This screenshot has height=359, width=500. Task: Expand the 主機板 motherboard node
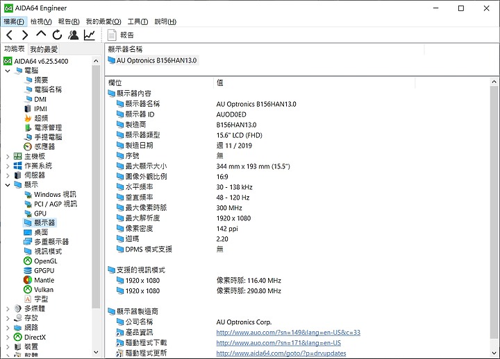[8, 156]
